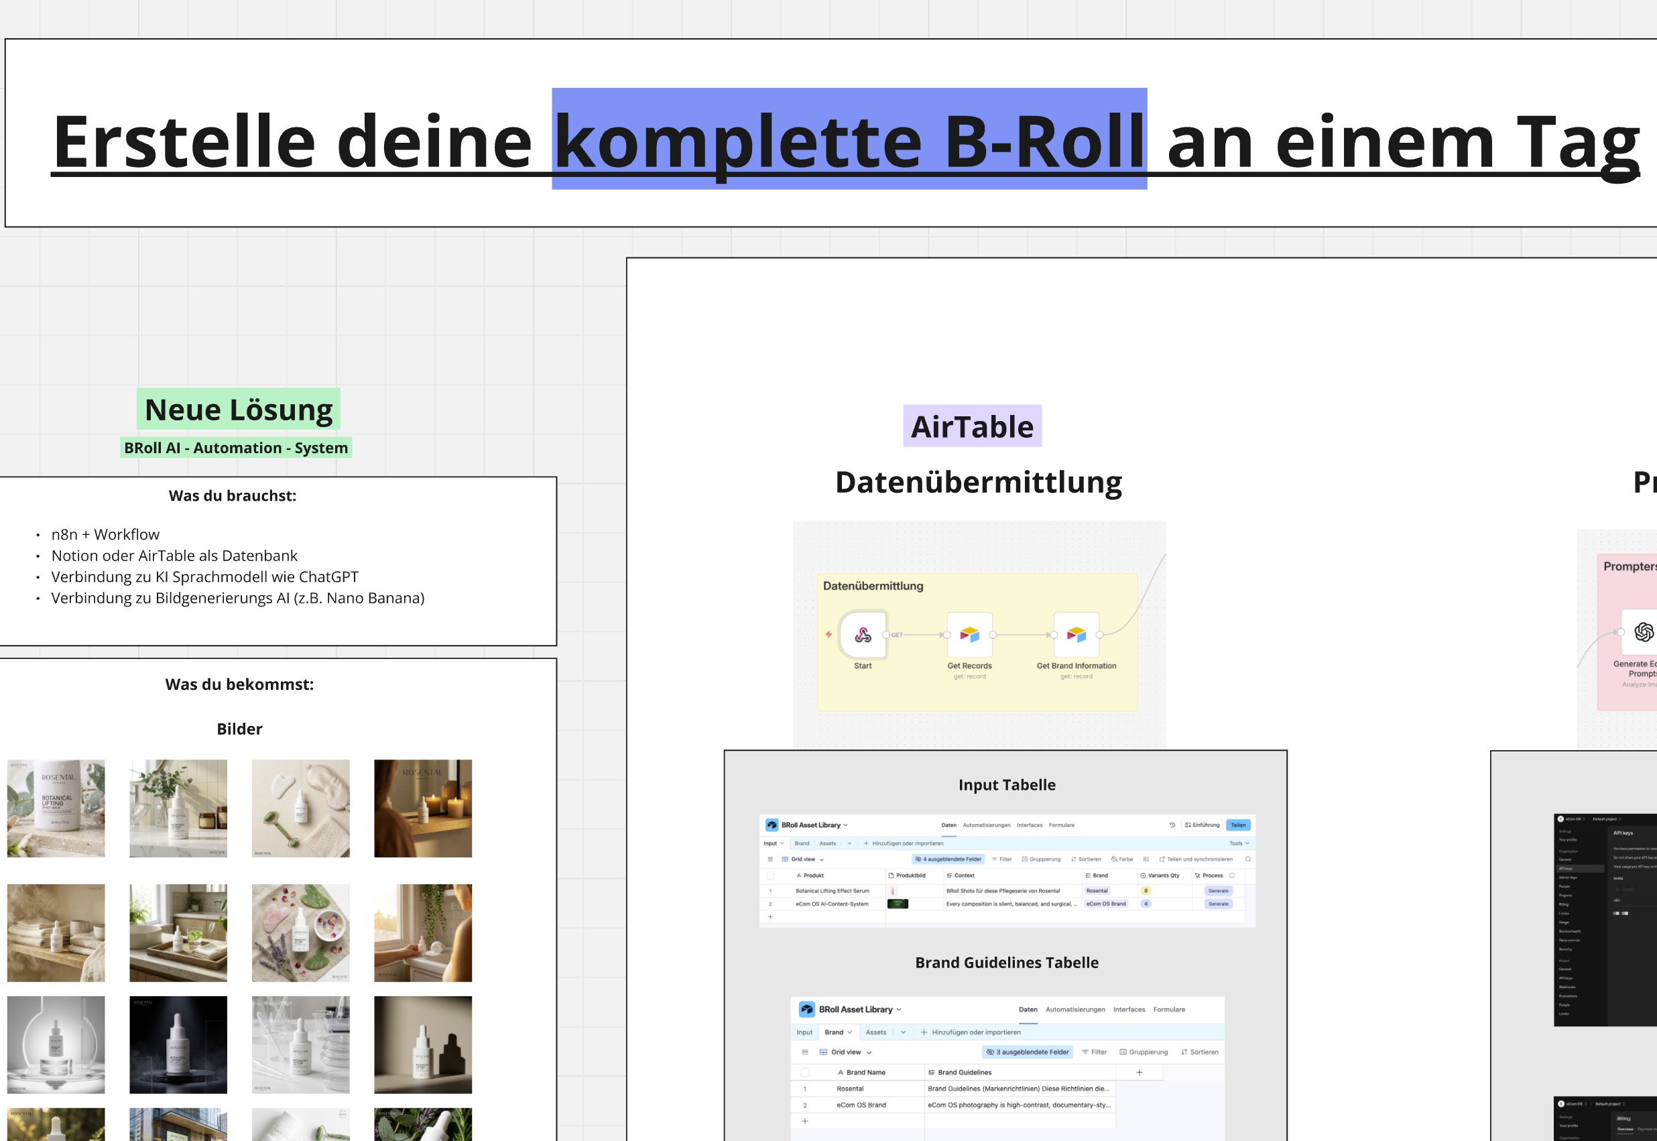Viewport: 1657px width, 1141px height.
Task: Click Teilen button in Input Tabelle
Action: pyautogui.click(x=1238, y=825)
